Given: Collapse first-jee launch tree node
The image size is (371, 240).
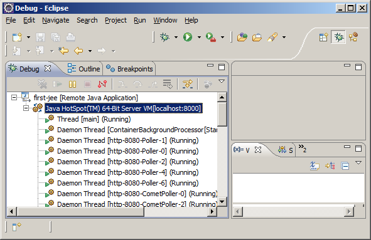Looking at the screenshot, I should coord(14,98).
